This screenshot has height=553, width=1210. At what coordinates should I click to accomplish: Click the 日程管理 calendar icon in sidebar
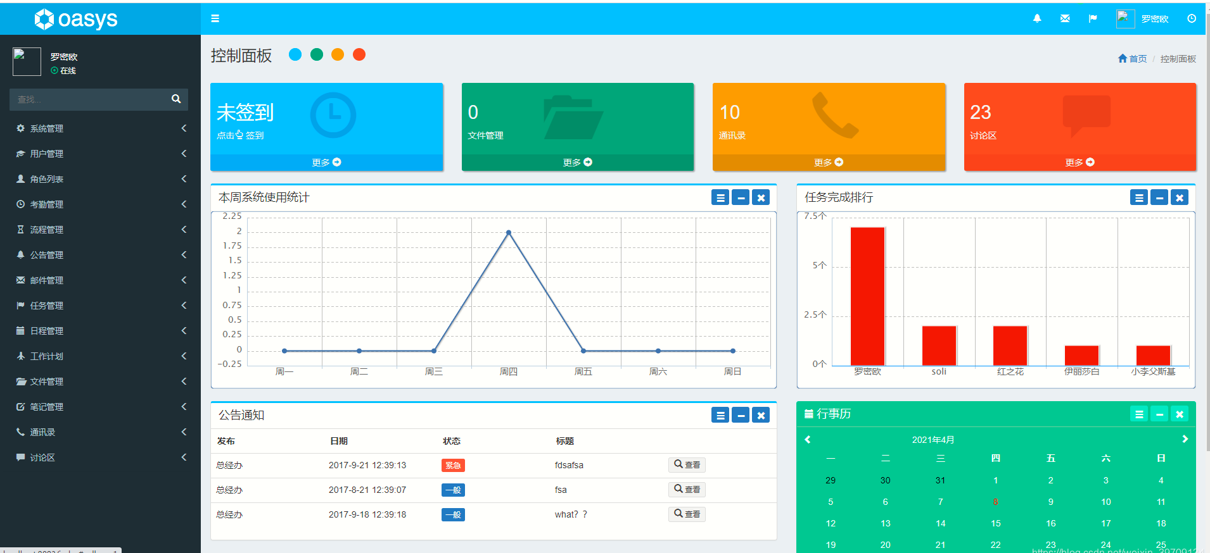(20, 330)
